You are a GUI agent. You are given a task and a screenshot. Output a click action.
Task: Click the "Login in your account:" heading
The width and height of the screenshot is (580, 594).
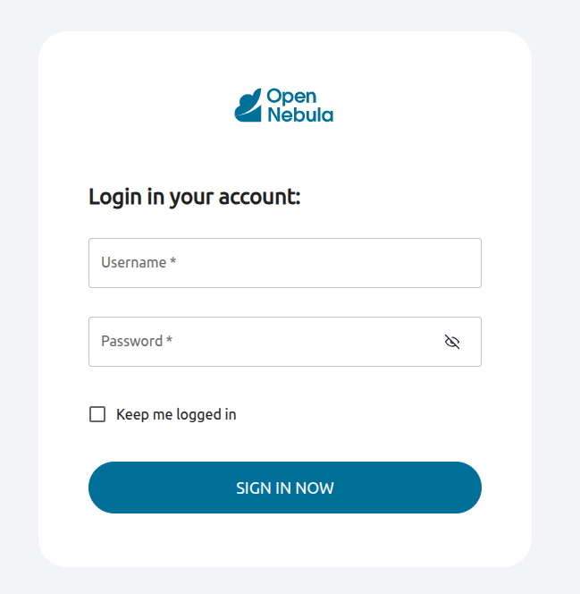click(195, 197)
